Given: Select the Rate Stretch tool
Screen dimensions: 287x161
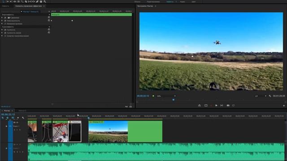Looking at the screenshot, I should tap(22, 1).
